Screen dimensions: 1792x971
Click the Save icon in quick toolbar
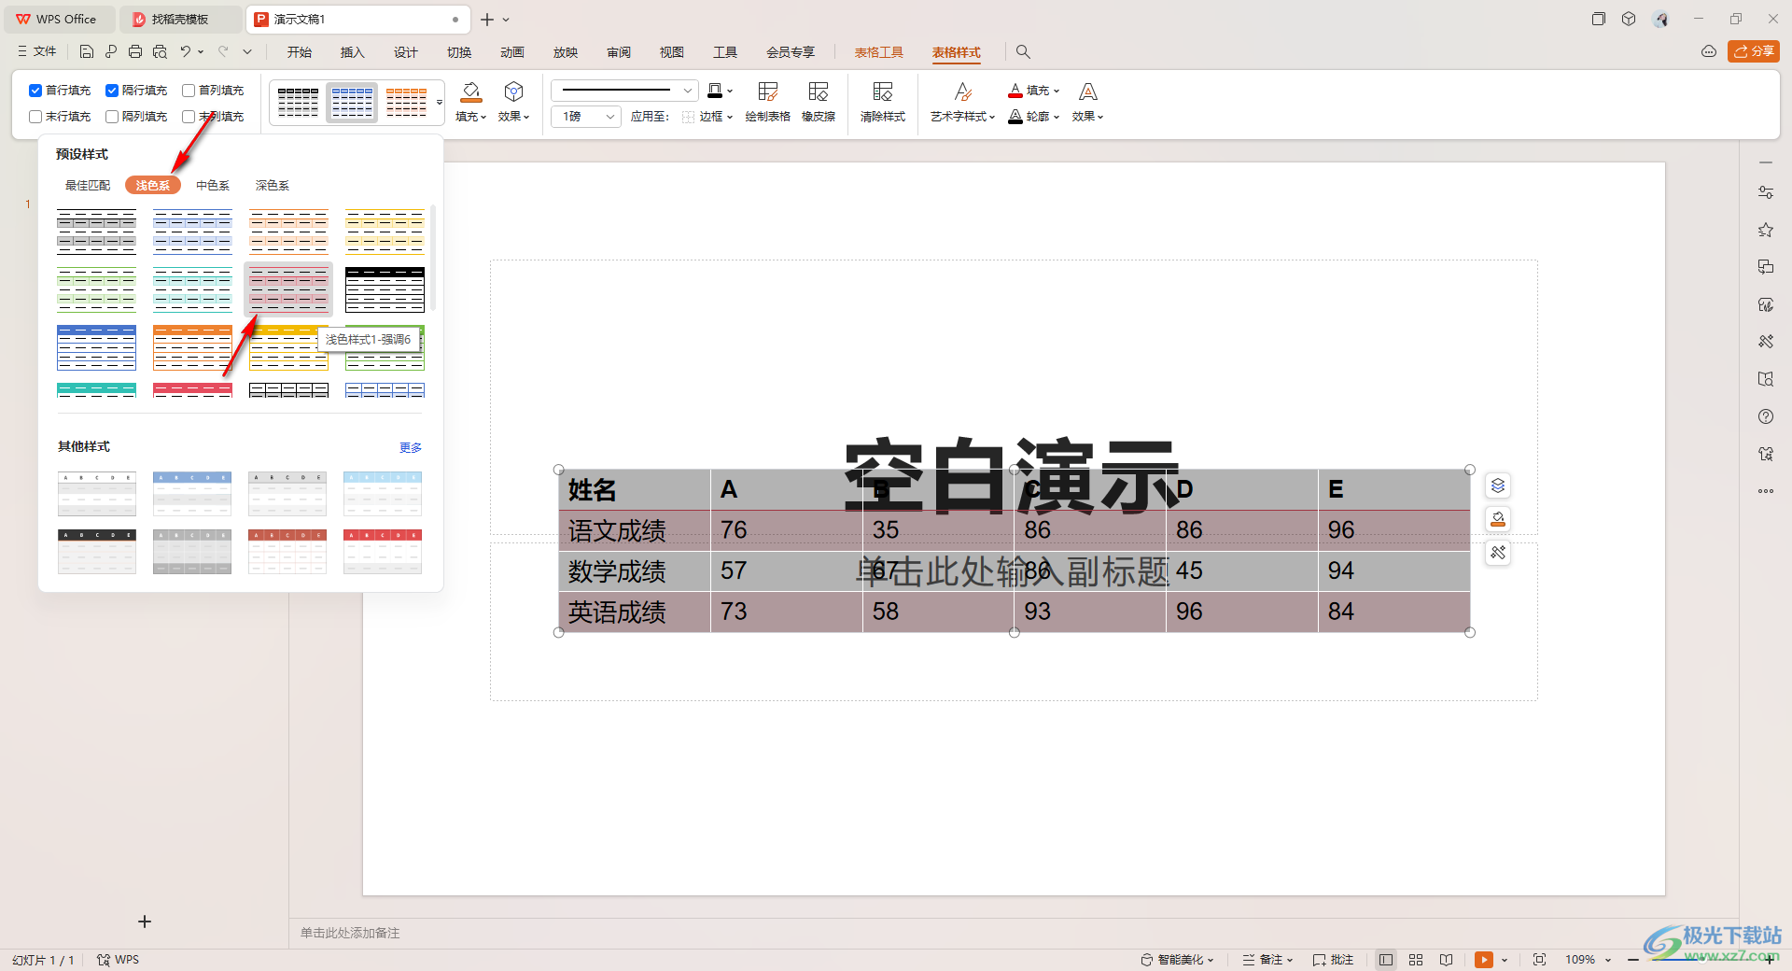[x=87, y=51]
